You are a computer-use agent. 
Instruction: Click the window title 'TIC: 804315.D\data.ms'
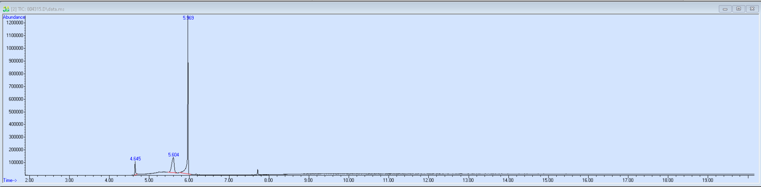38,9
